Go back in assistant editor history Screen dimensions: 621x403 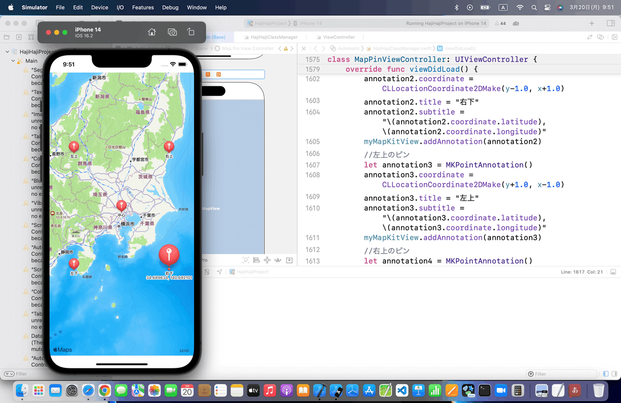click(315, 48)
